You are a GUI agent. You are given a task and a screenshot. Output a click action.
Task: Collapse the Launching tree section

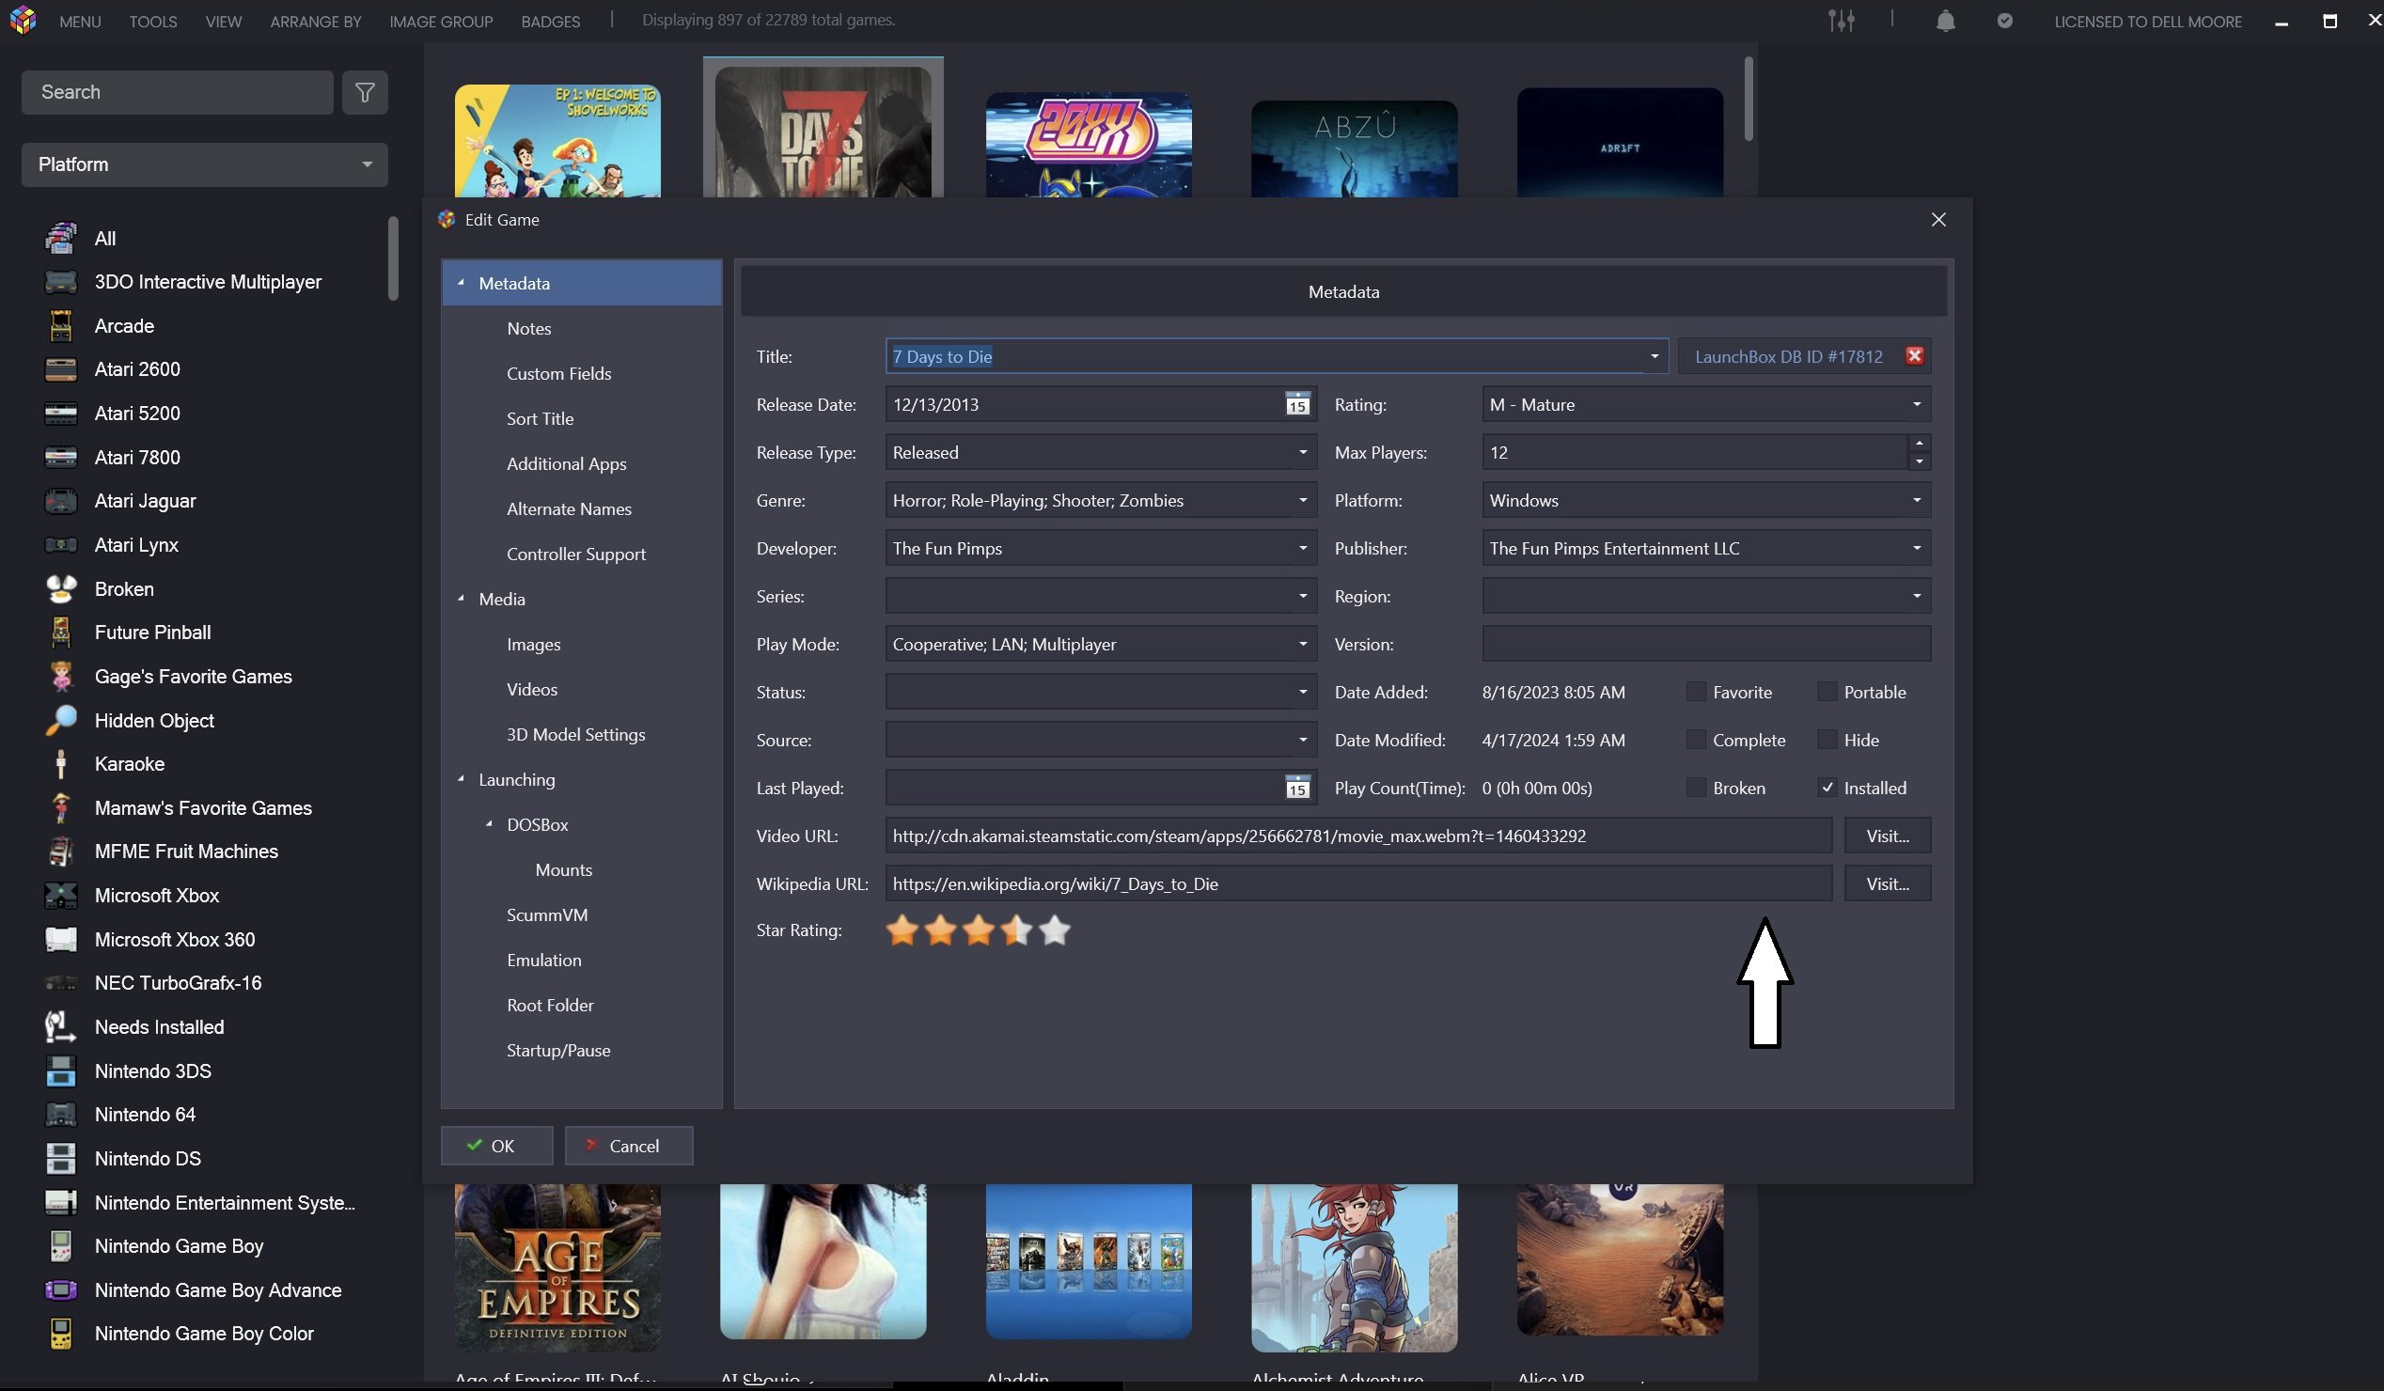[x=461, y=779]
